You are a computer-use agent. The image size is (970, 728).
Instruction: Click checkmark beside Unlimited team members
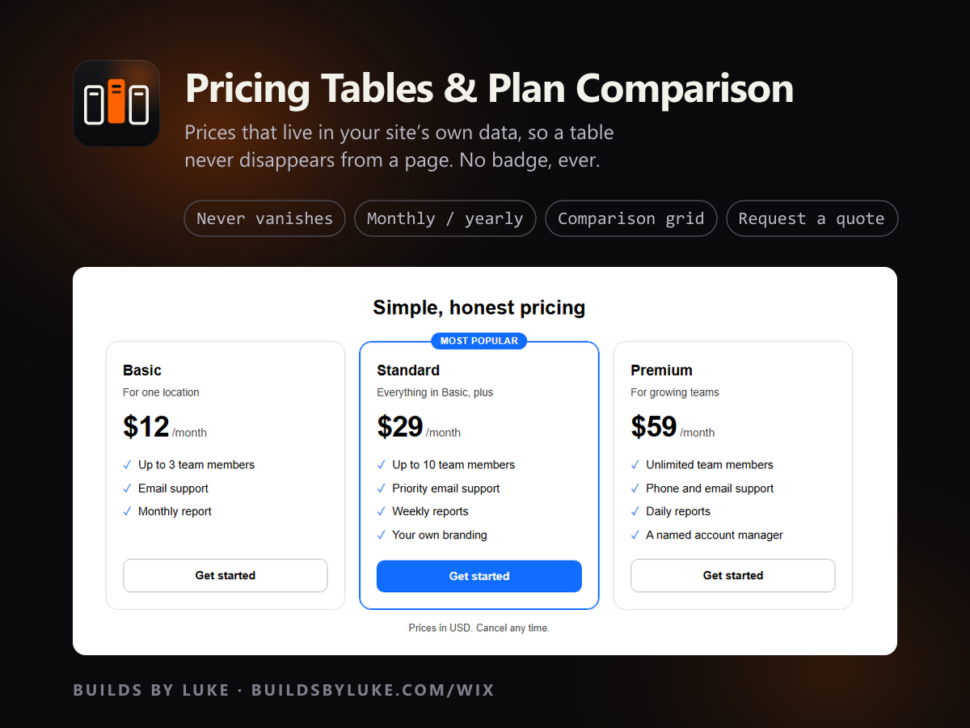click(x=635, y=465)
